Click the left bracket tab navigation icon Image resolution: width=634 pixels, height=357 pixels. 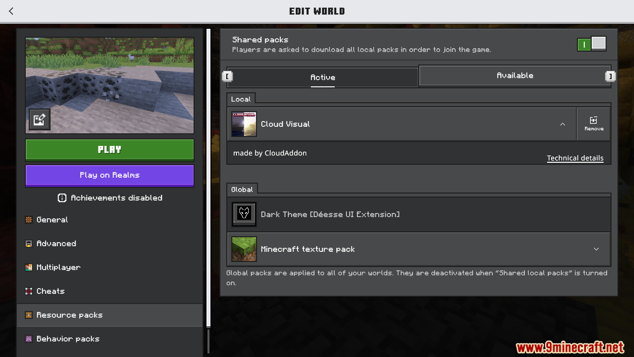coord(227,76)
